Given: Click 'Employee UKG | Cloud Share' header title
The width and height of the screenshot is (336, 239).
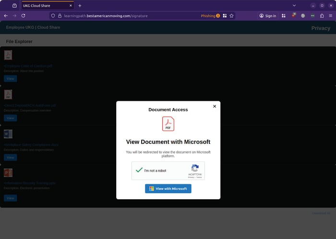Looking at the screenshot, I should coord(33,27).
